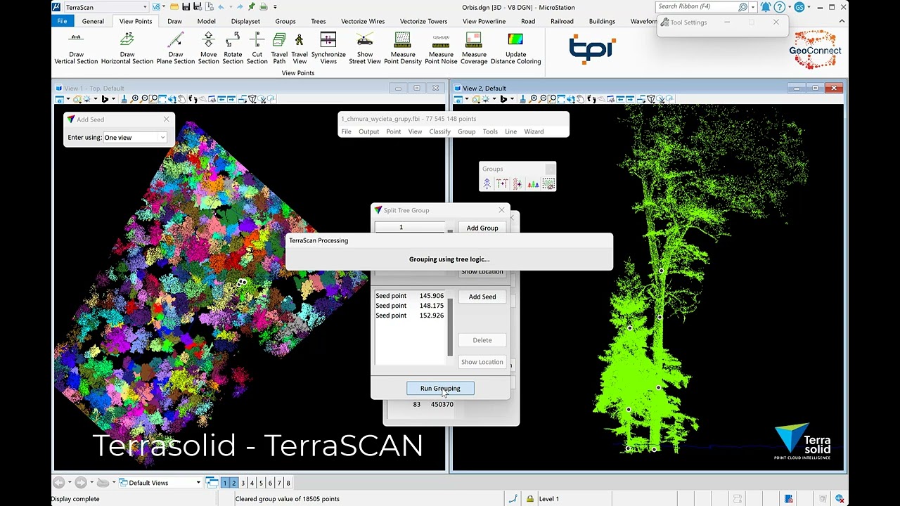This screenshot has width=900, height=506.
Task: Toggle view 6 button in view toggles
Action: 270,483
